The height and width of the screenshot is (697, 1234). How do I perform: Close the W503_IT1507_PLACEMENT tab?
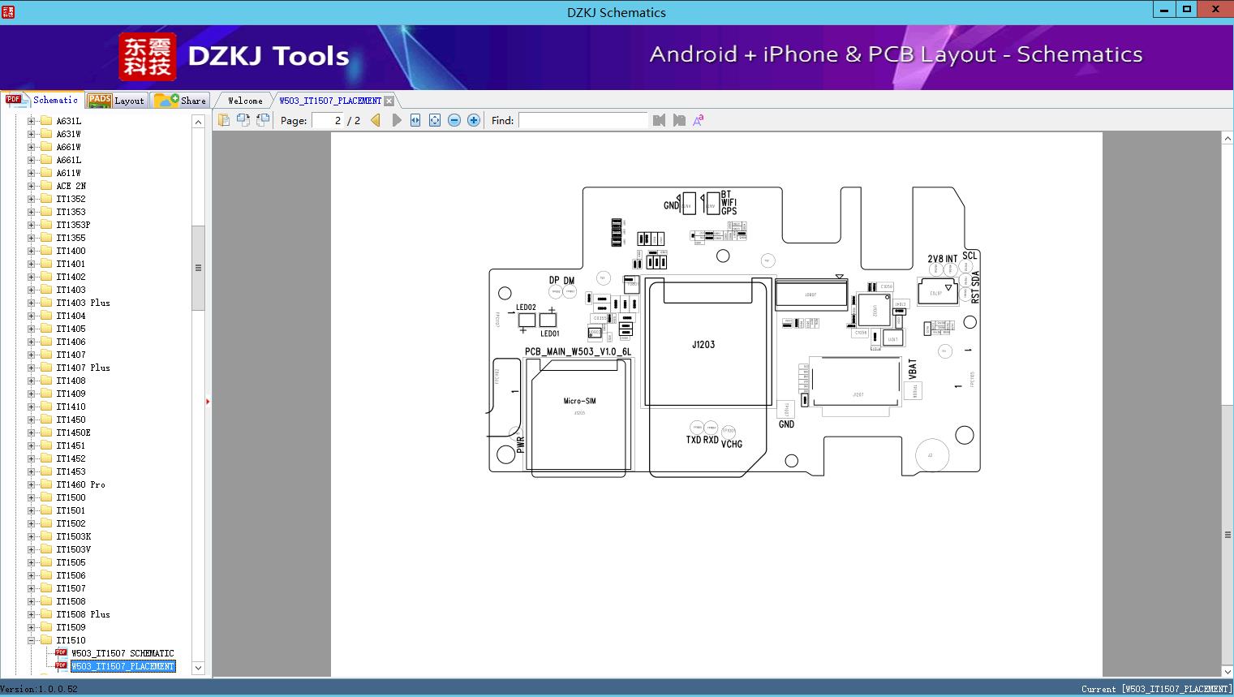[x=389, y=101]
